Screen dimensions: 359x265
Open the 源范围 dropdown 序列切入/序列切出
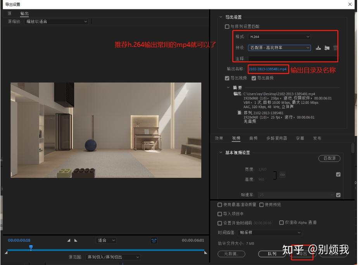[x=113, y=257]
